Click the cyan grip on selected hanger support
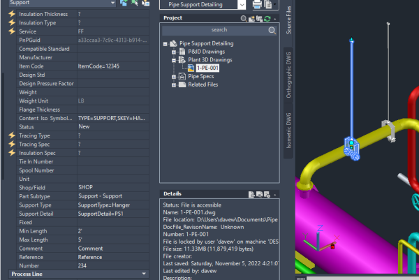The image size is (419, 280). (x=352, y=143)
